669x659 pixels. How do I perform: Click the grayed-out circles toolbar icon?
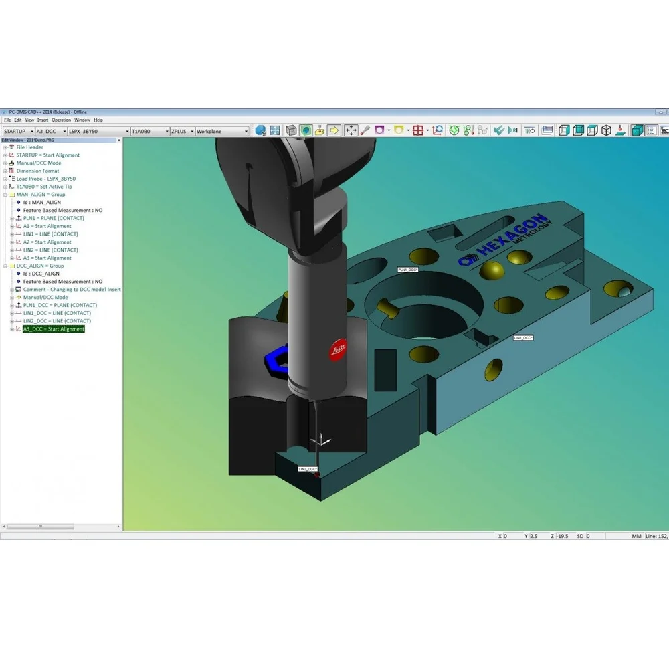pos(483,130)
